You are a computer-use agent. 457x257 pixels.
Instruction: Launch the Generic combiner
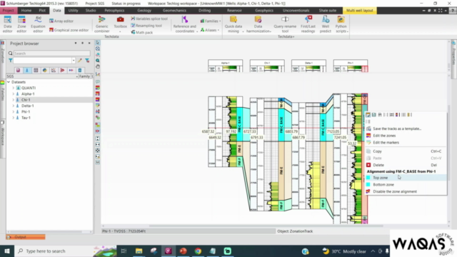click(101, 24)
